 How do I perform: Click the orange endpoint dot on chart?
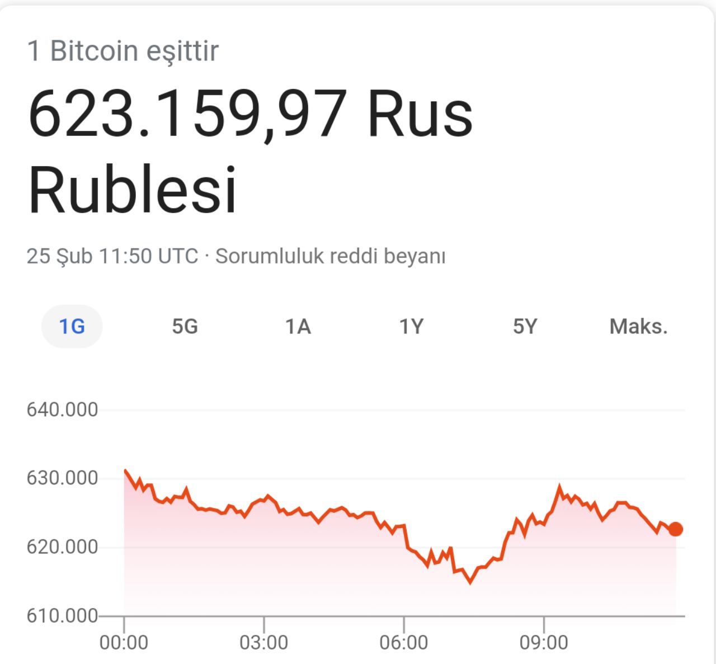point(676,529)
